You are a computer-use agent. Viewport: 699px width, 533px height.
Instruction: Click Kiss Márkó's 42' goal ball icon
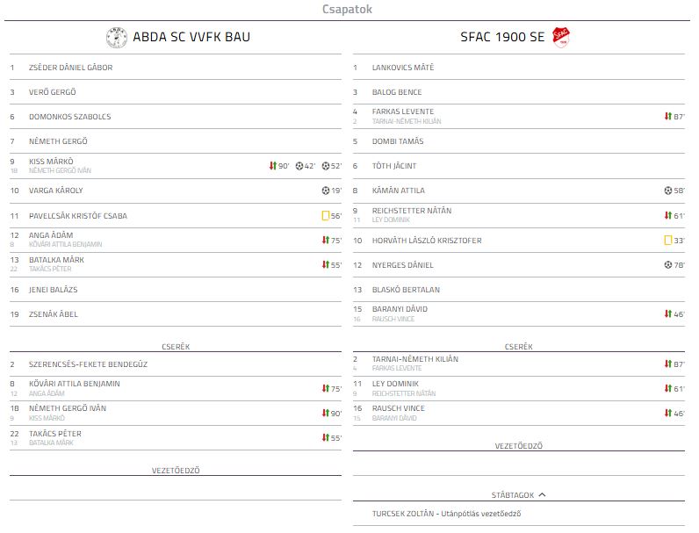tap(299, 166)
